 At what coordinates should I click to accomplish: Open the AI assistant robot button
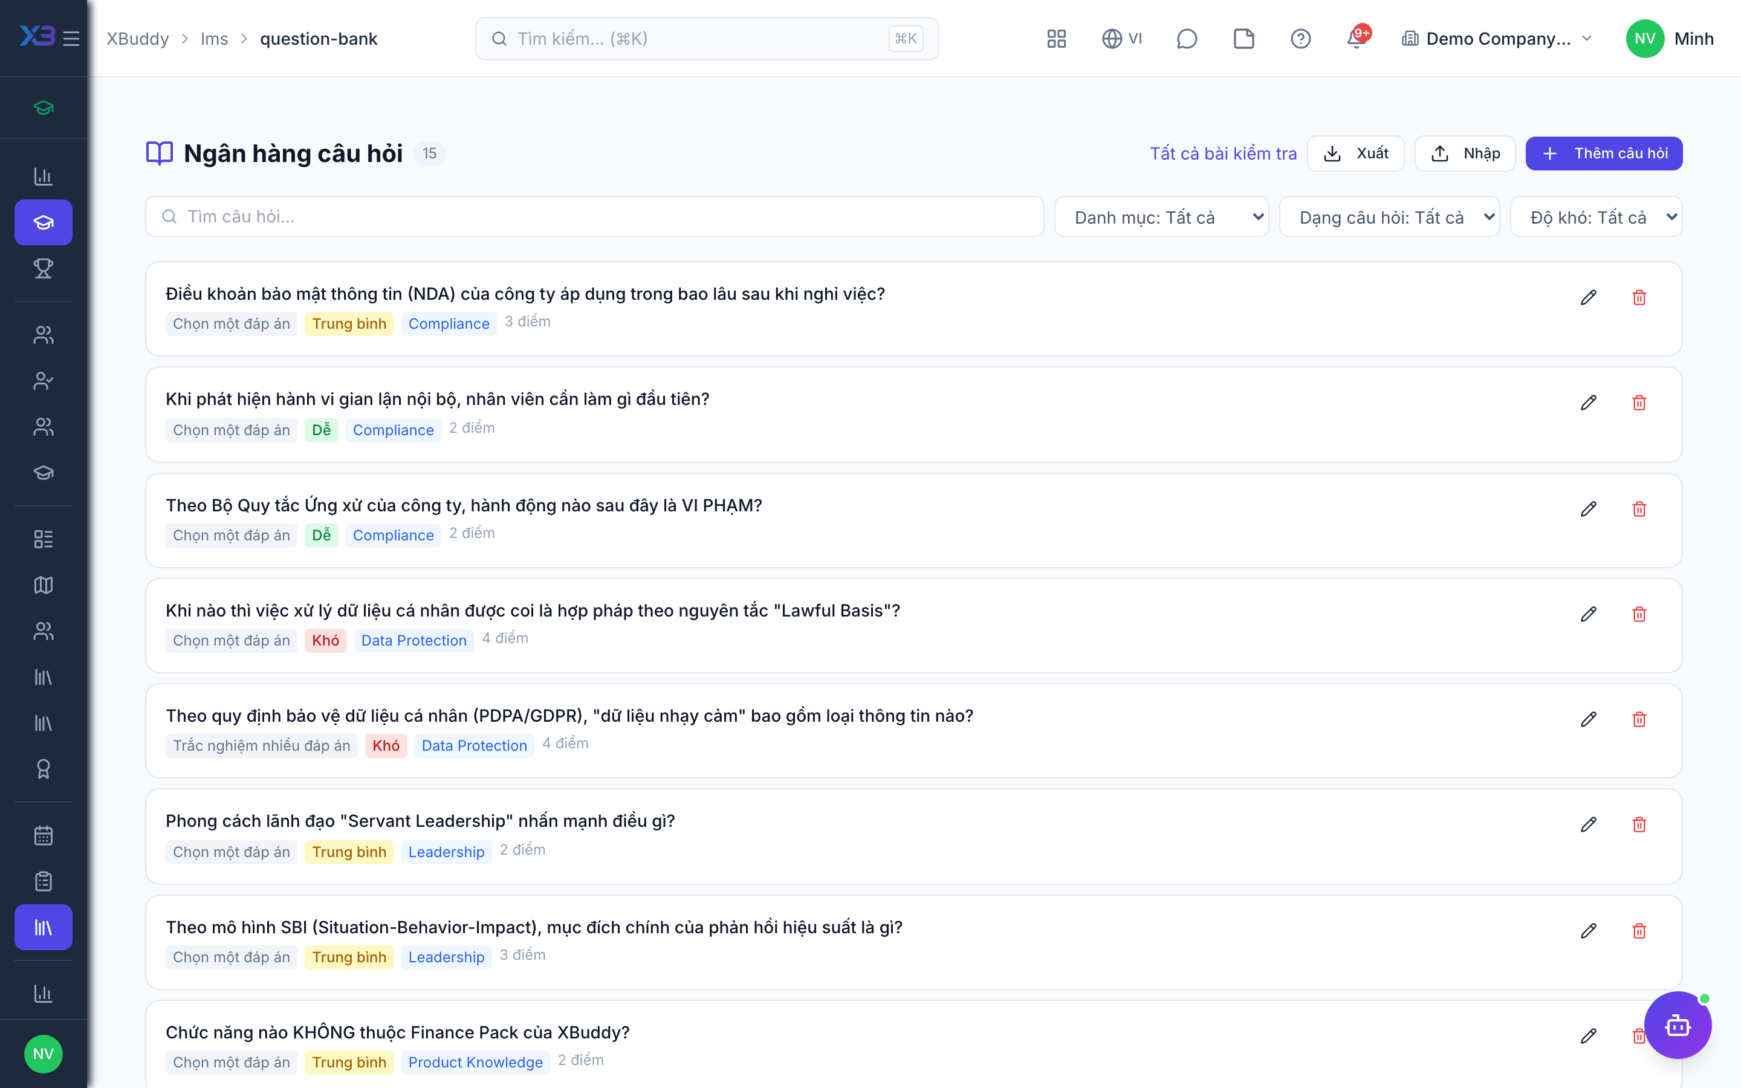click(1678, 1025)
